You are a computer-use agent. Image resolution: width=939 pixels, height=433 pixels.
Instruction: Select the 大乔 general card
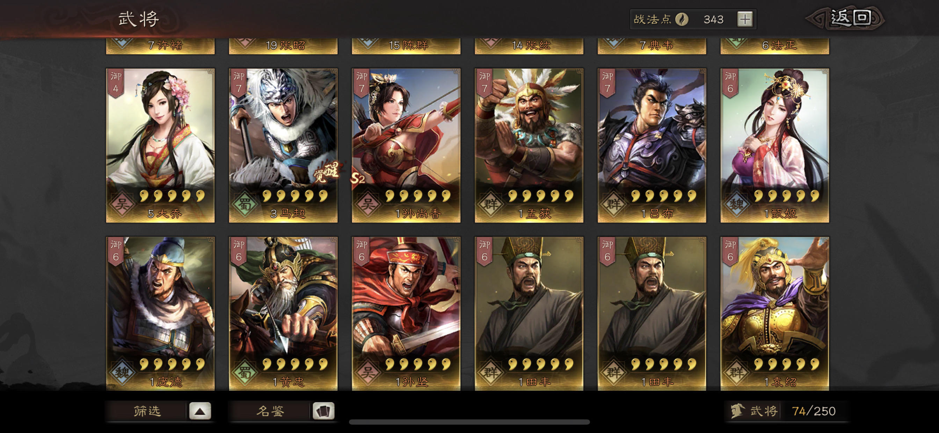(160, 145)
